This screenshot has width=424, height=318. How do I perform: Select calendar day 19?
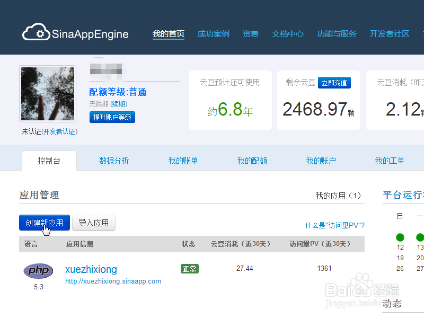(x=400, y=258)
